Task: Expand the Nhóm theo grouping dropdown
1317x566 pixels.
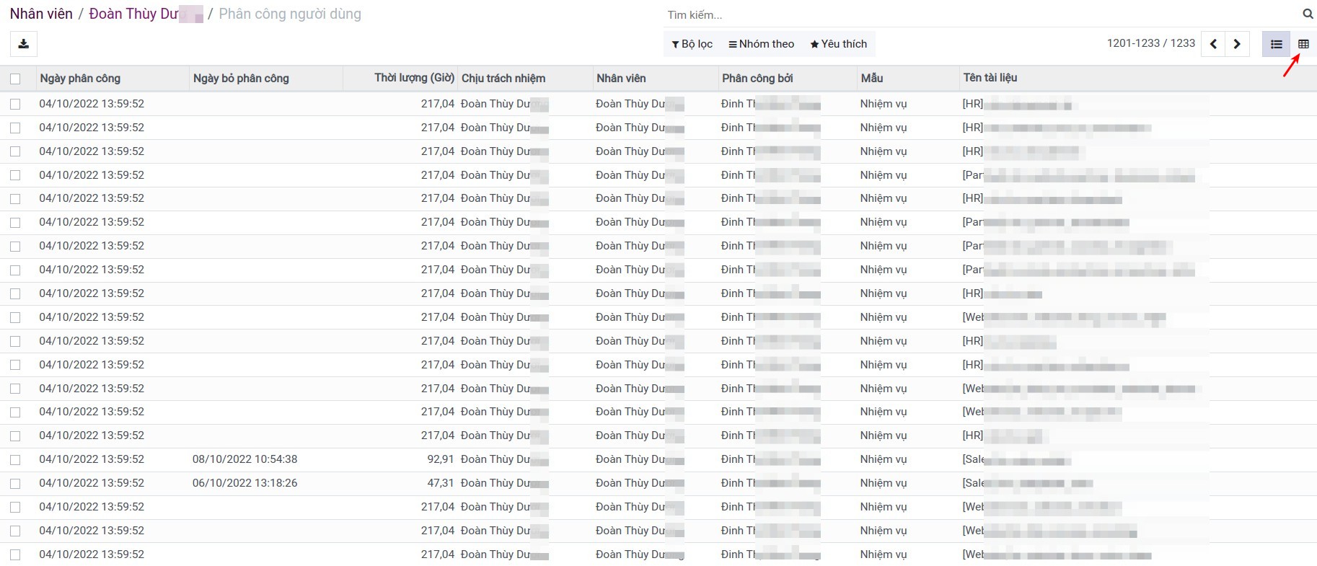Action: pos(761,44)
